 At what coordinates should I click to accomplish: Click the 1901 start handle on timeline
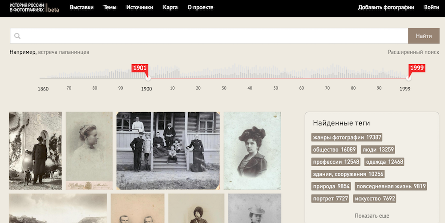point(148,78)
